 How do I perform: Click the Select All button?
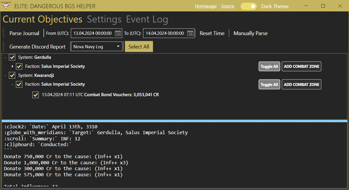(x=139, y=46)
